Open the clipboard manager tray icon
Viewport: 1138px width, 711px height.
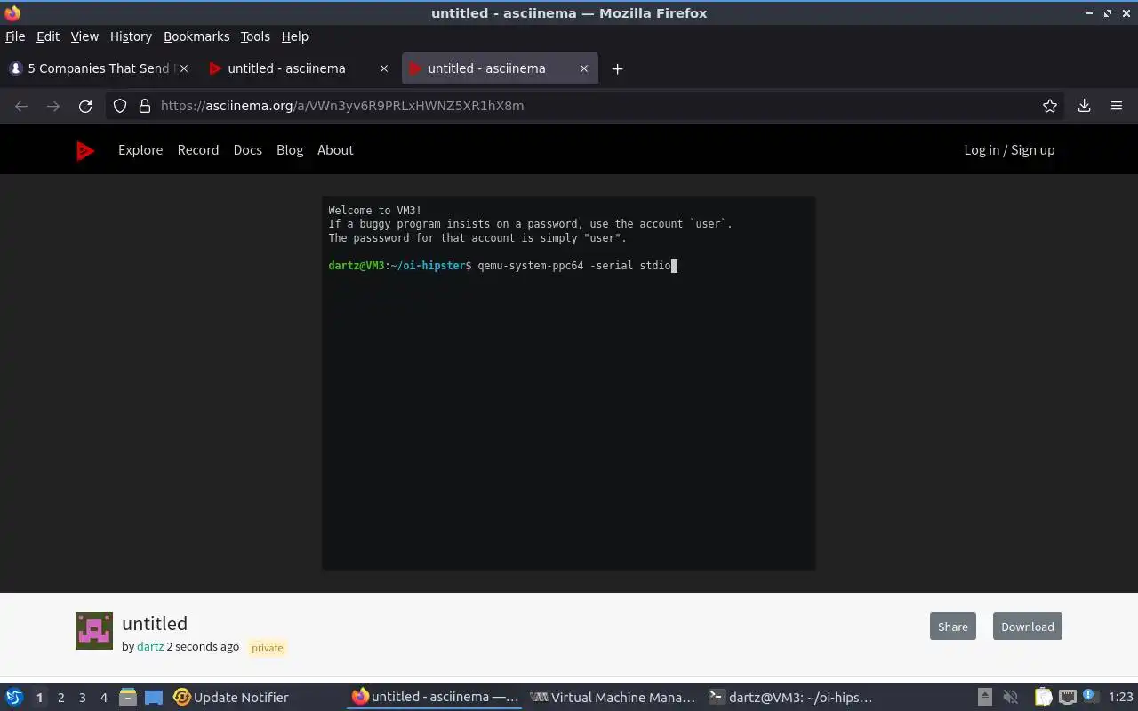coord(1043,698)
